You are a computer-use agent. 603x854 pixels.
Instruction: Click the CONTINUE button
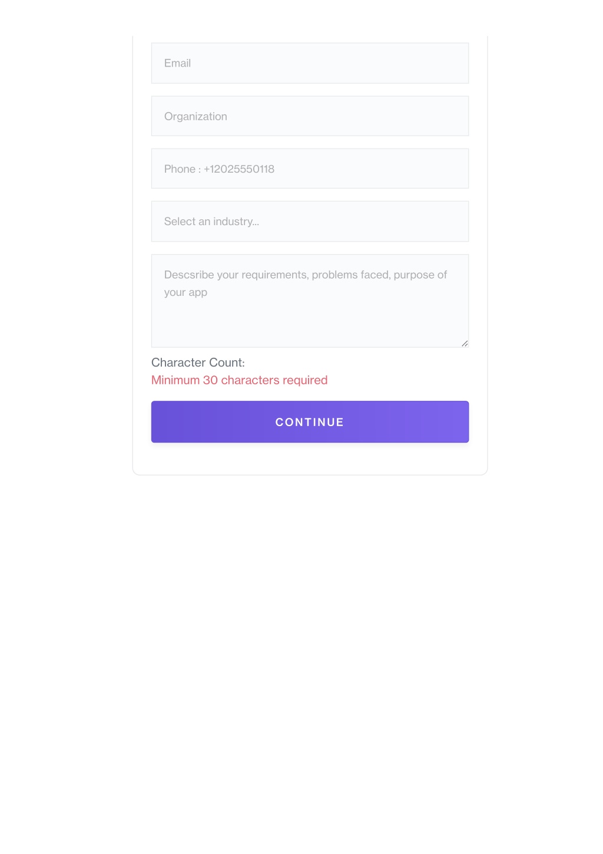point(310,422)
